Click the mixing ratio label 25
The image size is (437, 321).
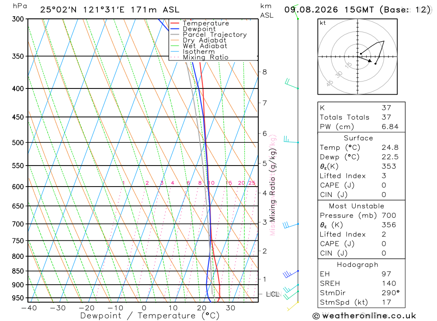coord(252,183)
